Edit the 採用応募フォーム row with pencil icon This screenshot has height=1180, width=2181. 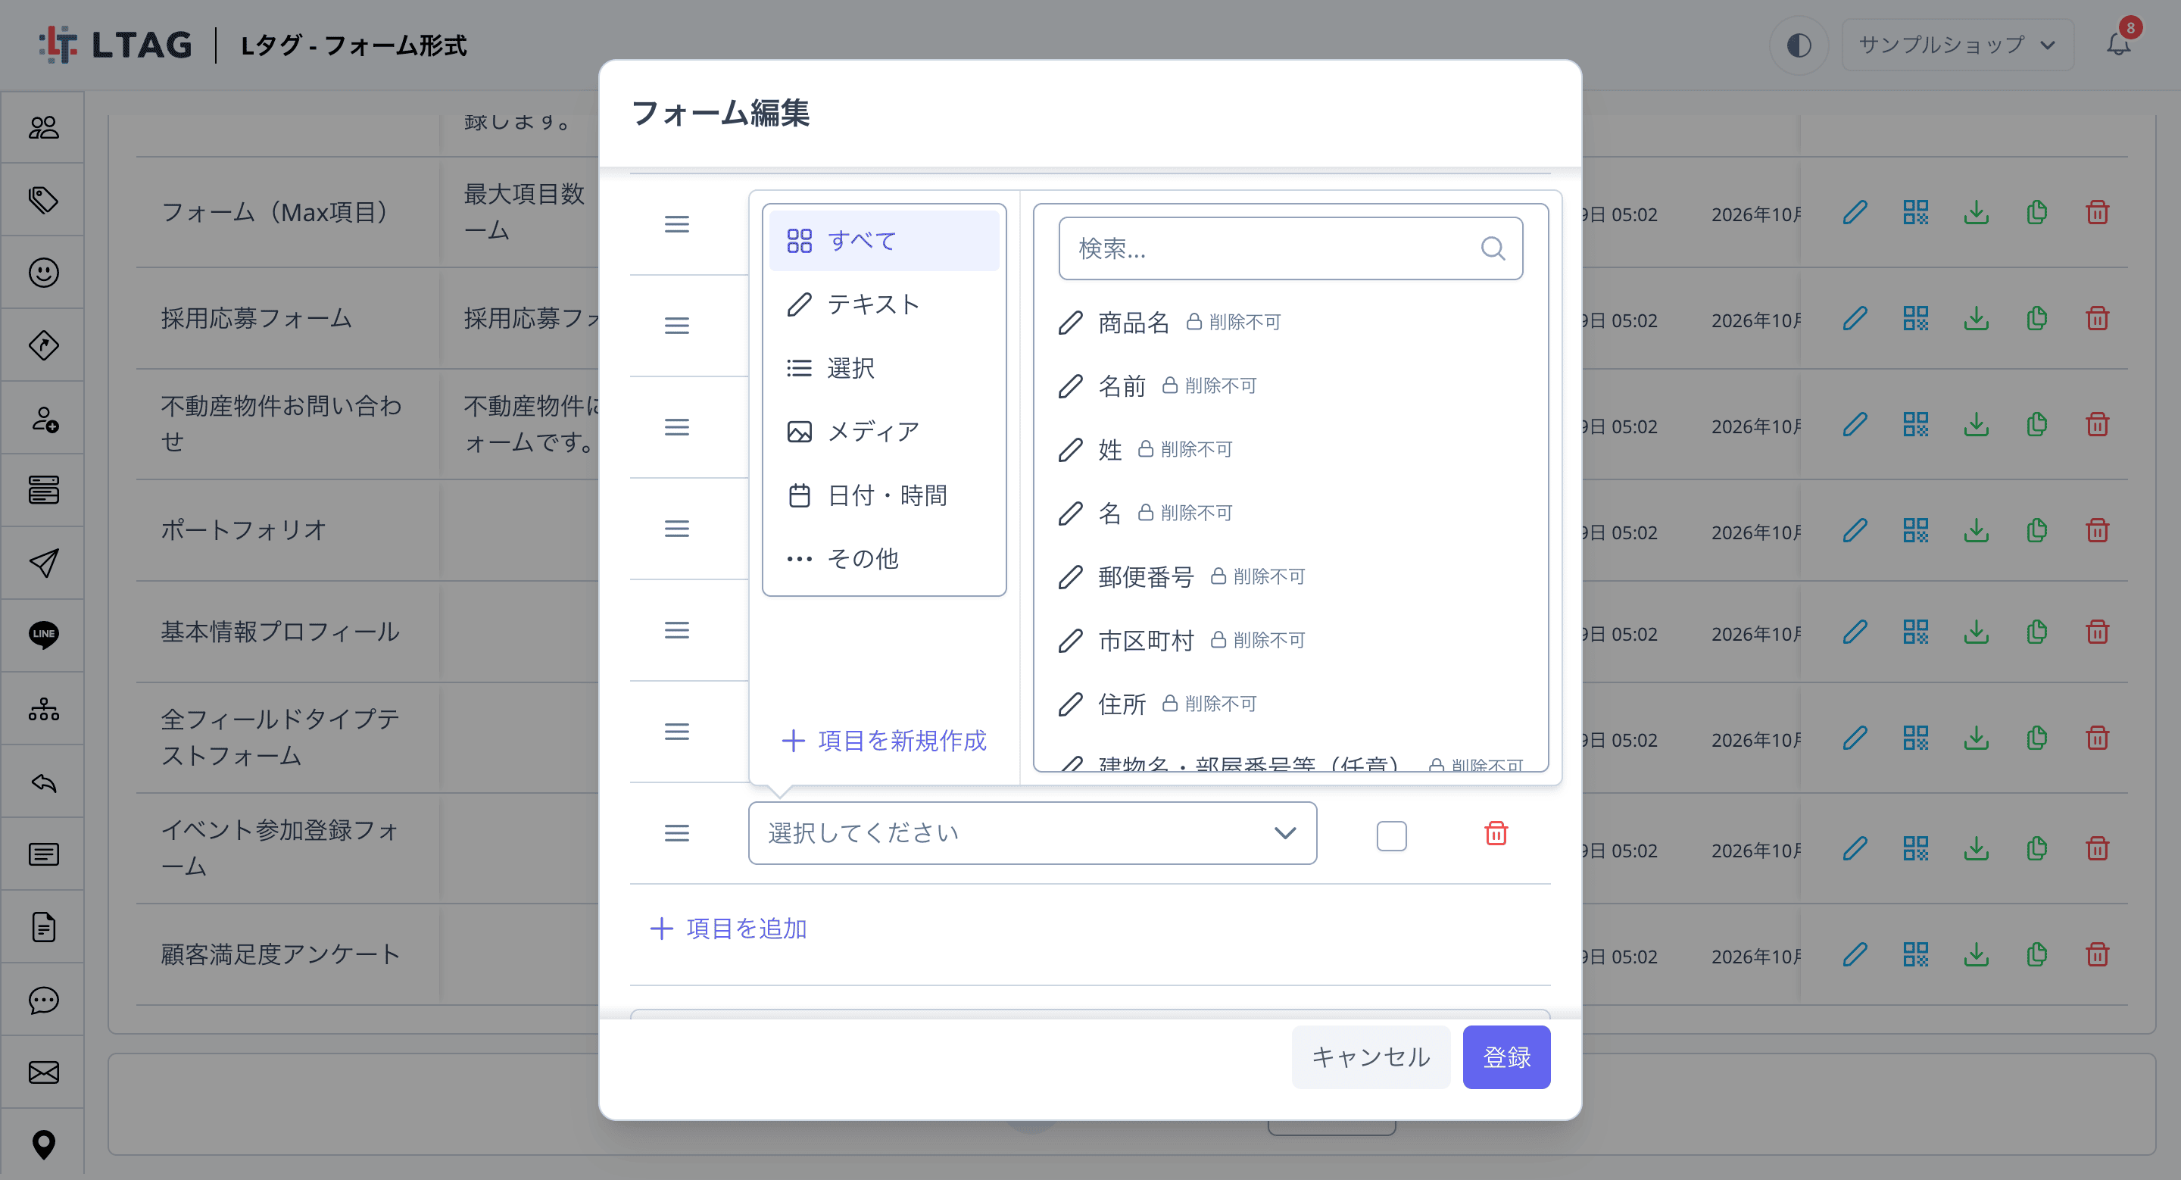tap(1854, 319)
